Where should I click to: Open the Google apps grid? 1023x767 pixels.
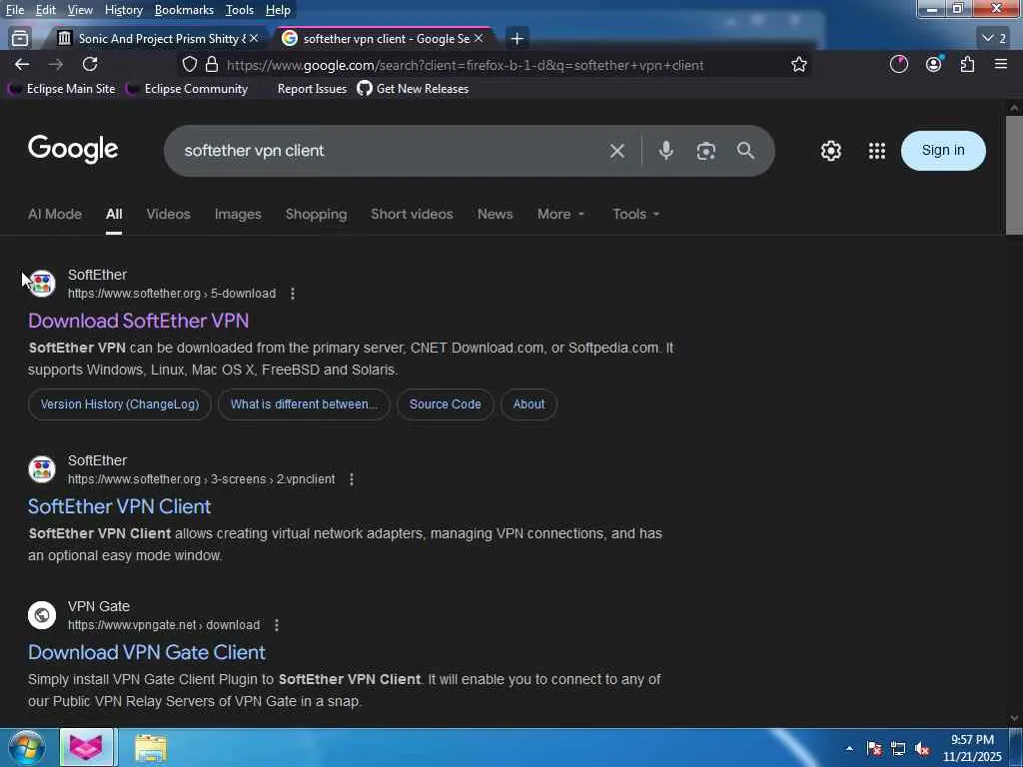(877, 151)
